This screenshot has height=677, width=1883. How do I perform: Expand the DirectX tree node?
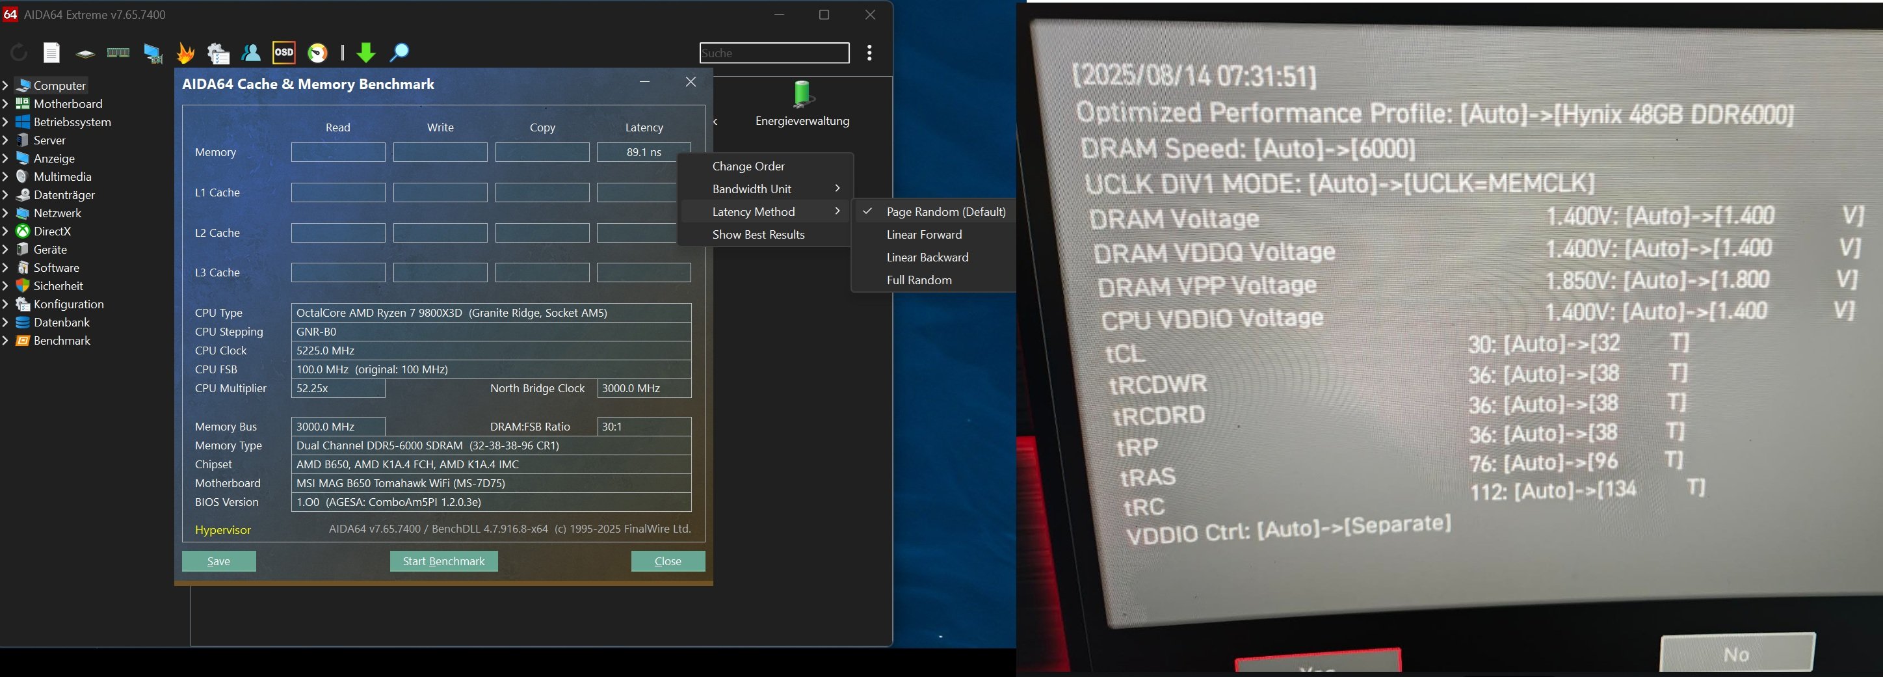[5, 231]
